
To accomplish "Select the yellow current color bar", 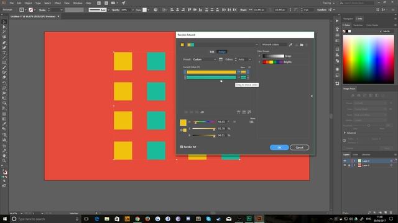I will (x=211, y=72).
